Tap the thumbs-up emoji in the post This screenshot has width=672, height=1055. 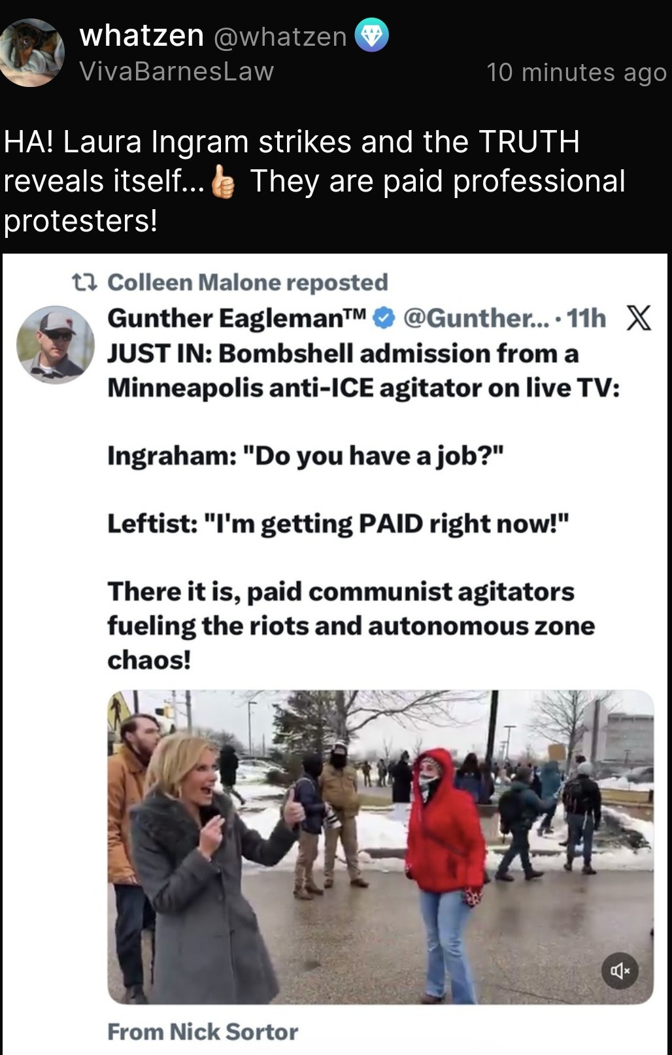point(224,182)
